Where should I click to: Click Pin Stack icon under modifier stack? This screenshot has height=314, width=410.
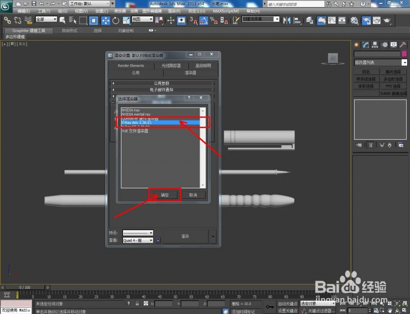pos(359,145)
